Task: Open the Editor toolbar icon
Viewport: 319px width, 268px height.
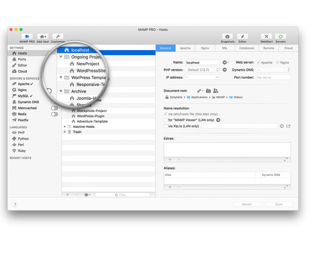Action: coord(242,36)
